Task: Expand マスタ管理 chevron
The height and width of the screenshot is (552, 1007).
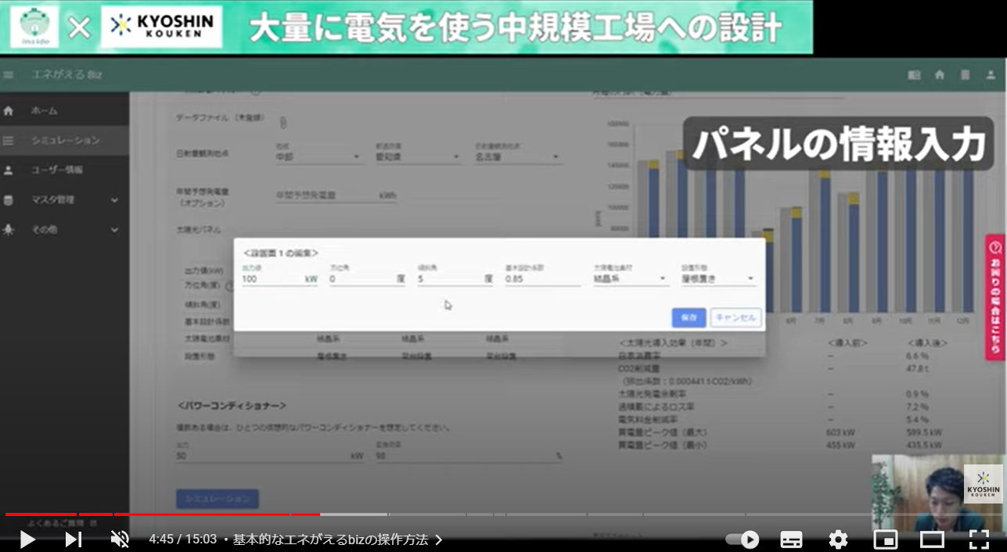Action: click(x=115, y=200)
